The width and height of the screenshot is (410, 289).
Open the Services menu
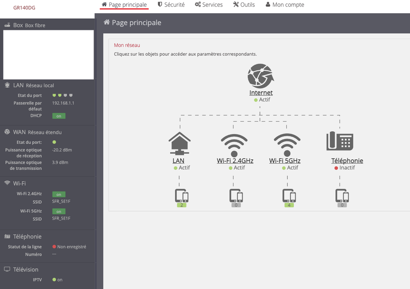point(209,5)
